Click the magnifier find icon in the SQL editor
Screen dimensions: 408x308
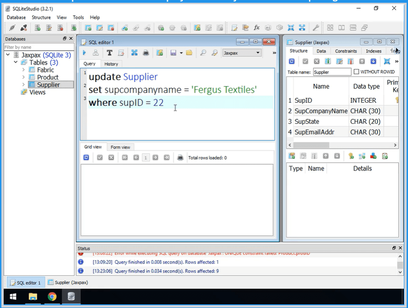(203, 53)
